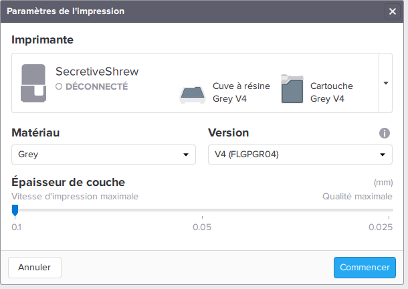This screenshot has width=408, height=289.
Task: Click the 0.1 layer thickness tick label
Action: (x=15, y=227)
